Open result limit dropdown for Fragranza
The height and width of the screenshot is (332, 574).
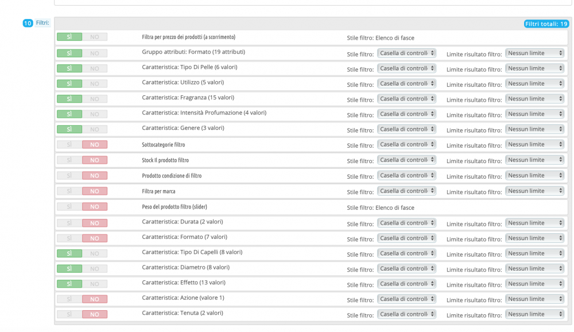pyautogui.click(x=535, y=99)
